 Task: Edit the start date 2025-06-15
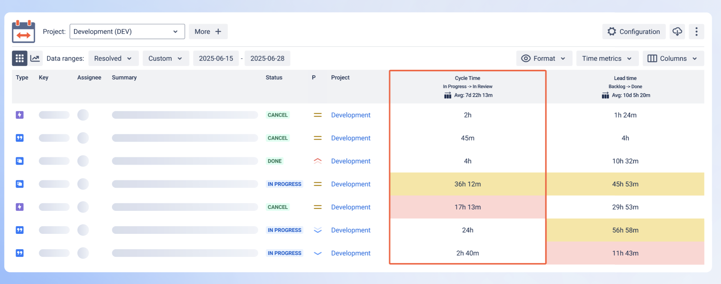(216, 58)
